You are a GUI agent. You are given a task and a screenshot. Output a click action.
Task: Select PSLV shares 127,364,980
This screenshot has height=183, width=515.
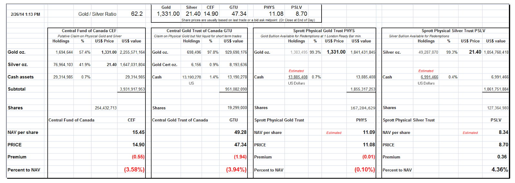[498, 108]
